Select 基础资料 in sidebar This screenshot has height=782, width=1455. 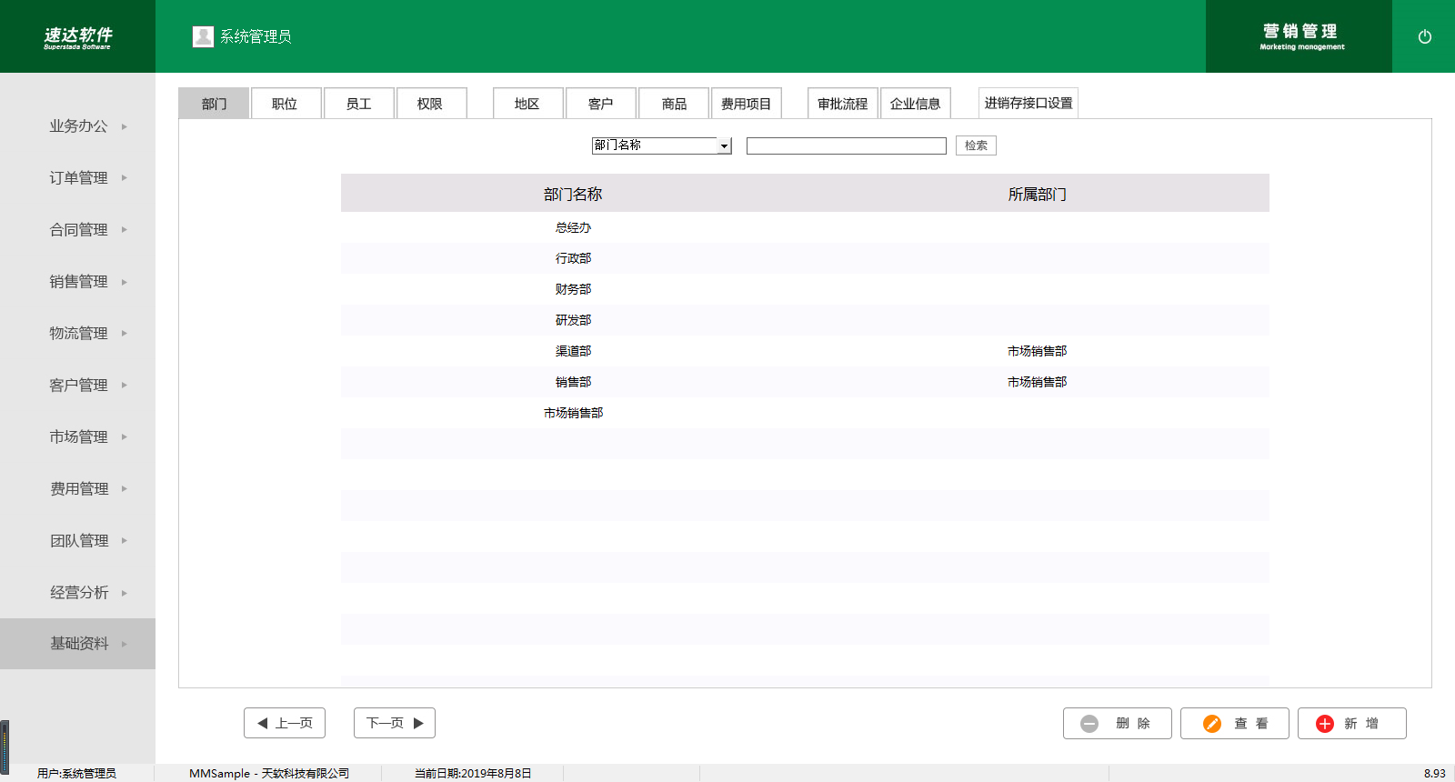click(x=78, y=644)
